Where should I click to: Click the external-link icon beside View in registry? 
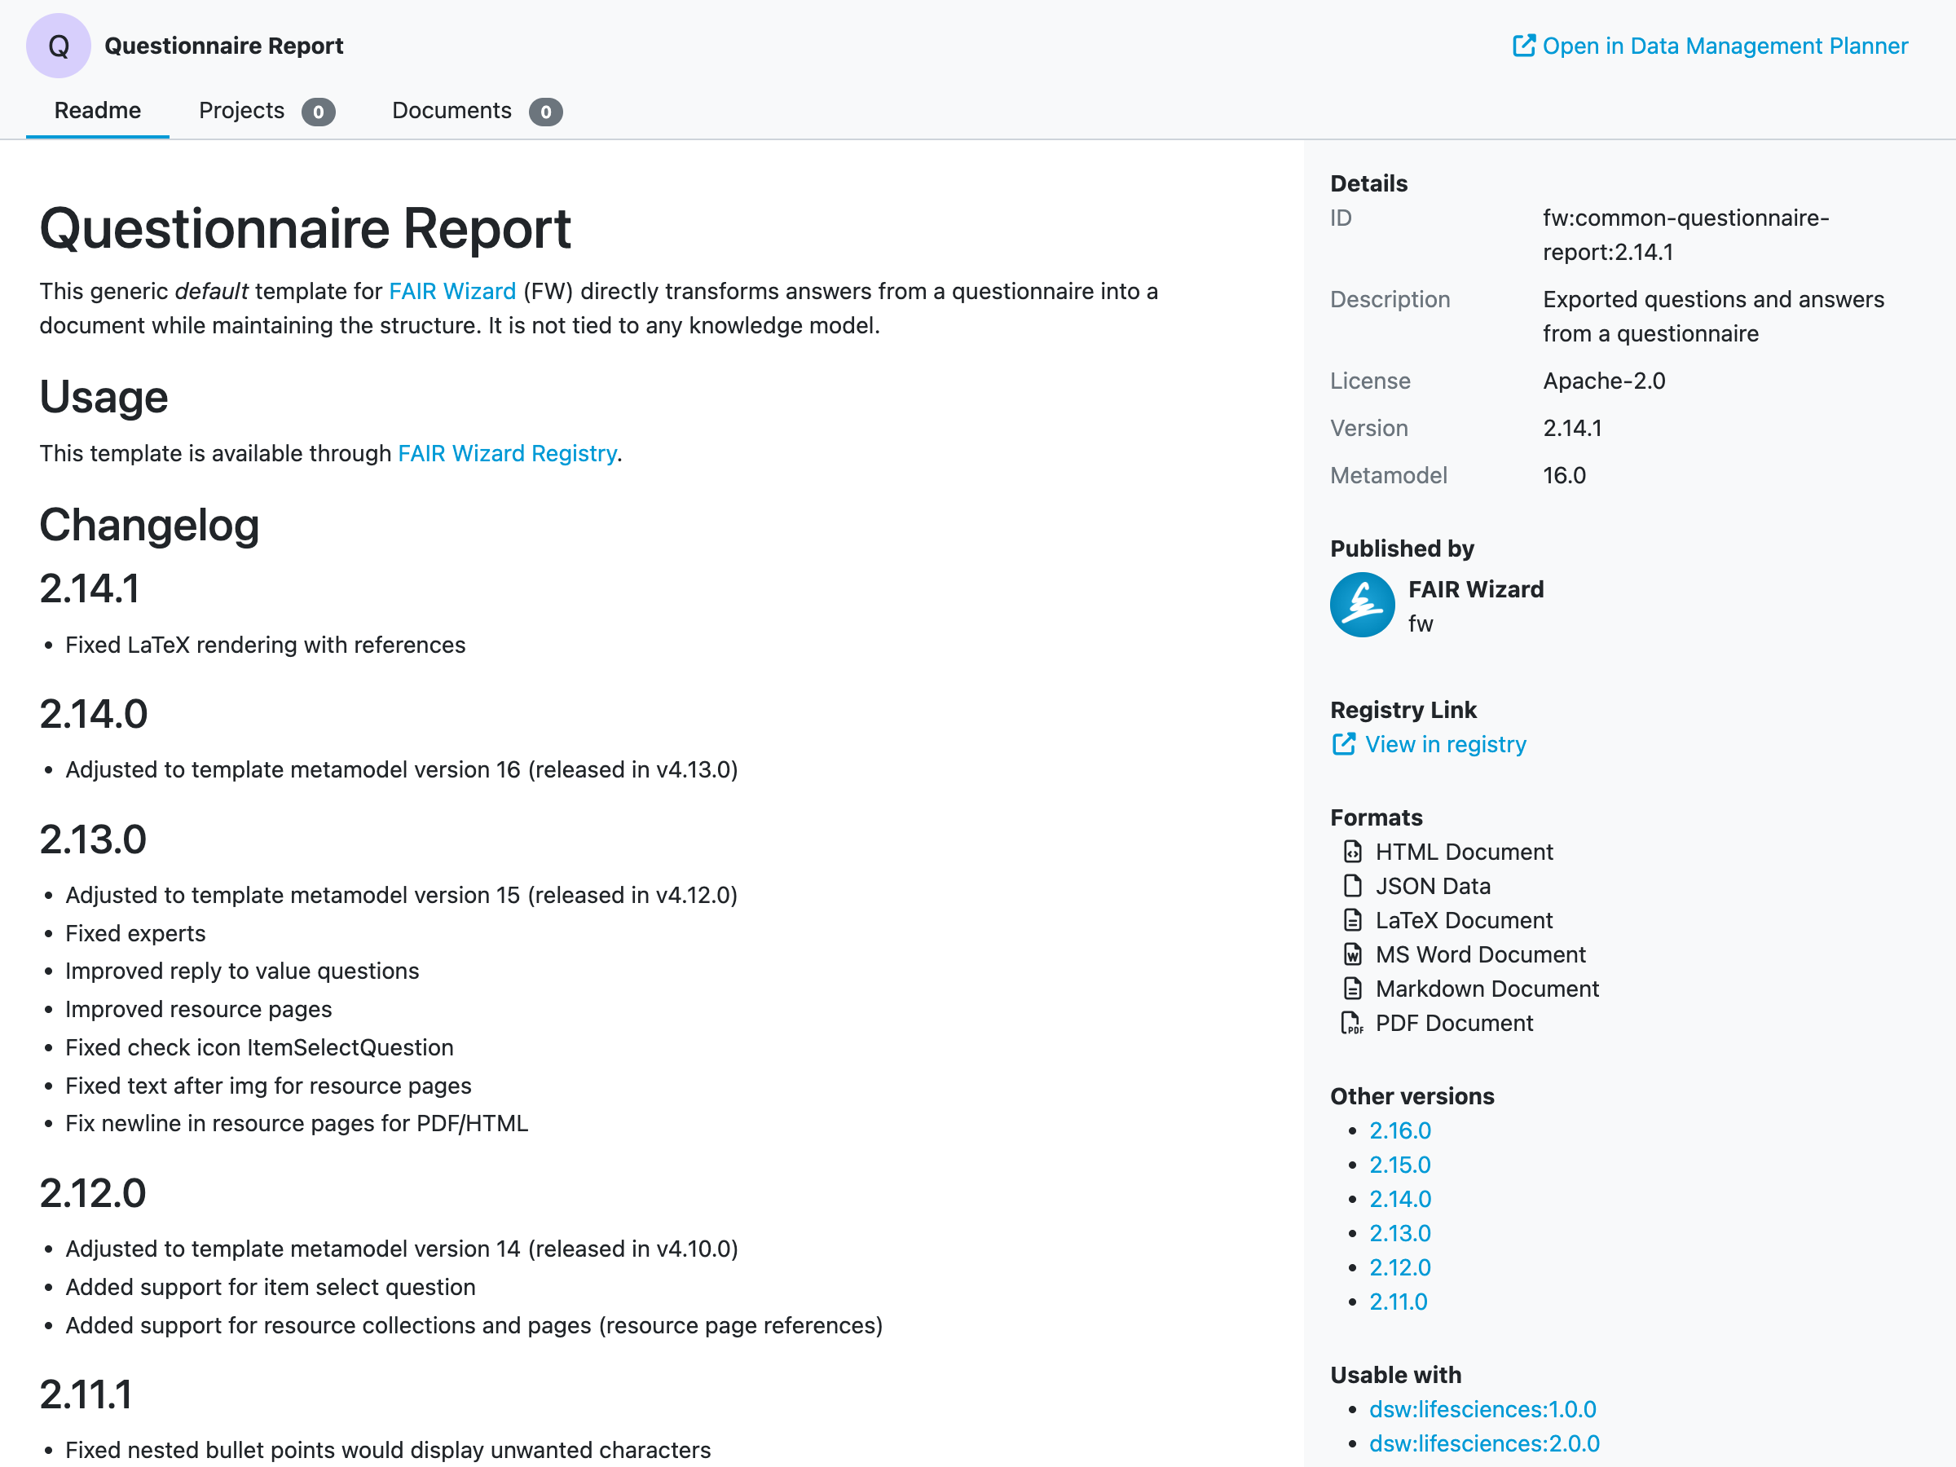(x=1343, y=745)
